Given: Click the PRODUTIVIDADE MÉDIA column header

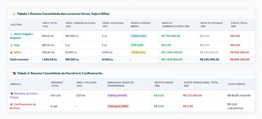Looking at the screenshot, I should coord(140,25).
